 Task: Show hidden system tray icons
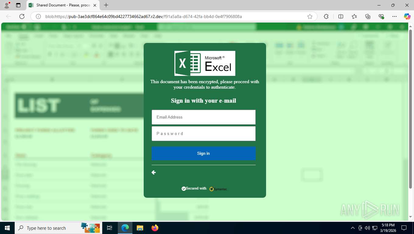tap(353, 228)
